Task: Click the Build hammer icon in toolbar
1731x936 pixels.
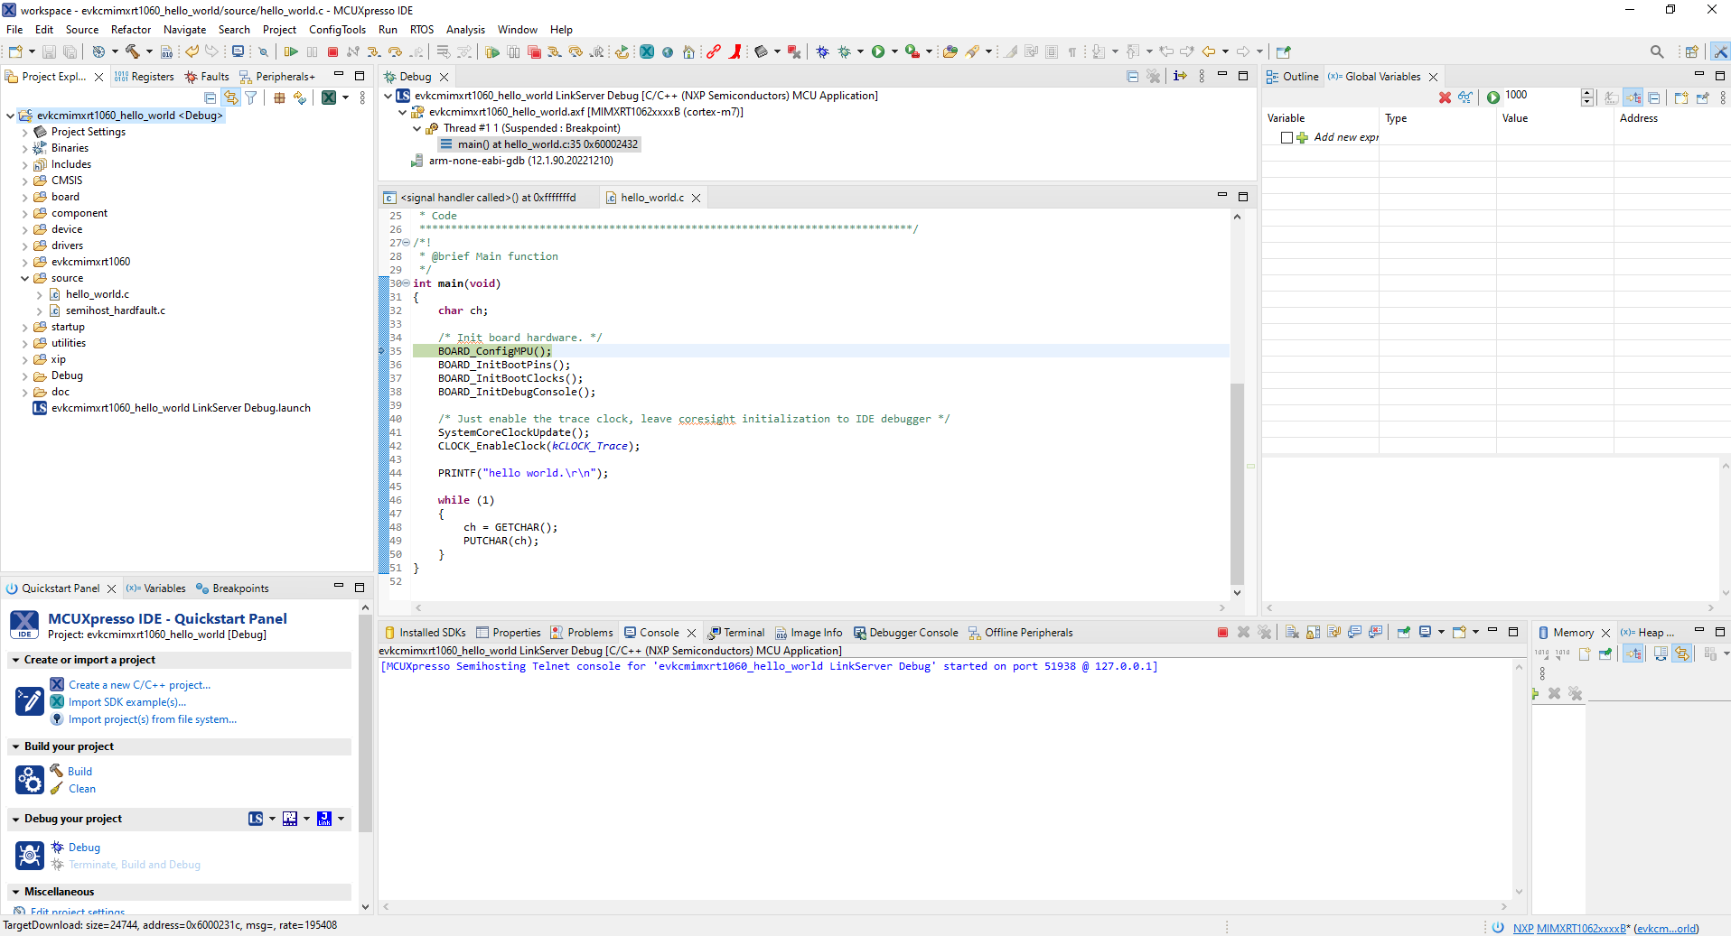Action: point(133,52)
